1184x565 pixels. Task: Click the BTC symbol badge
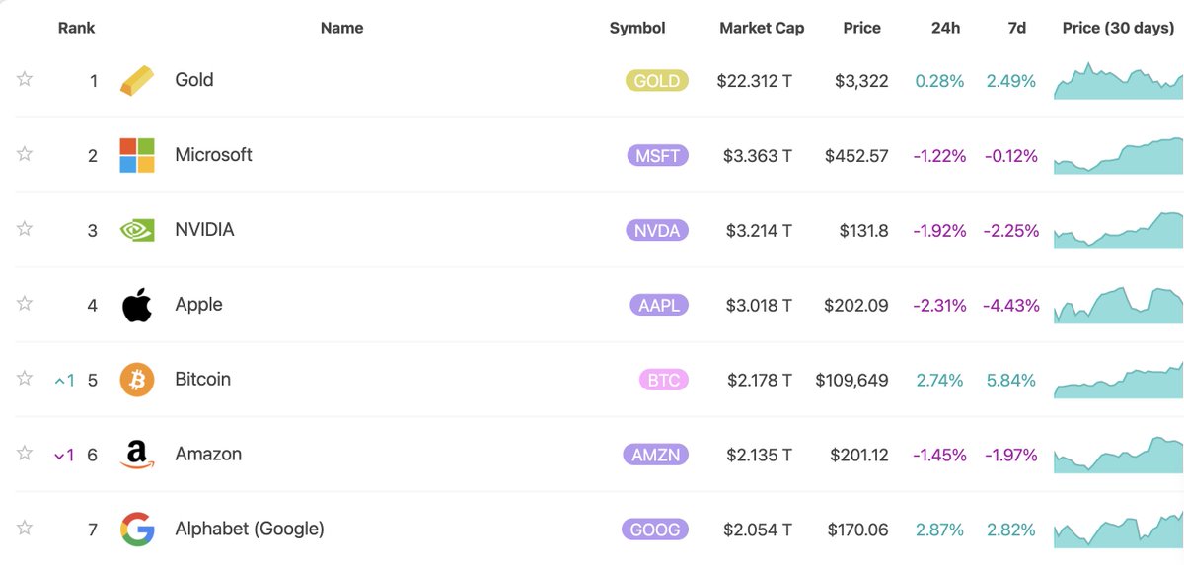point(664,381)
